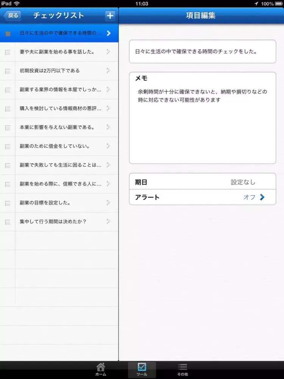Tap the battery indicator icon
Viewport: 284px width, 379px height.
(279, 4)
